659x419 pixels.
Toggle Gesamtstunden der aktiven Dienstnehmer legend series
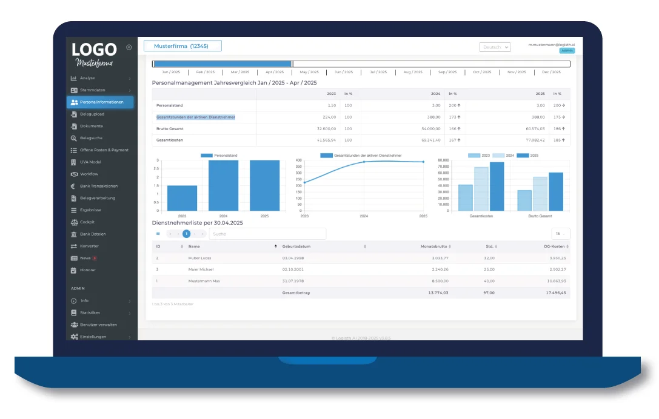pos(361,156)
